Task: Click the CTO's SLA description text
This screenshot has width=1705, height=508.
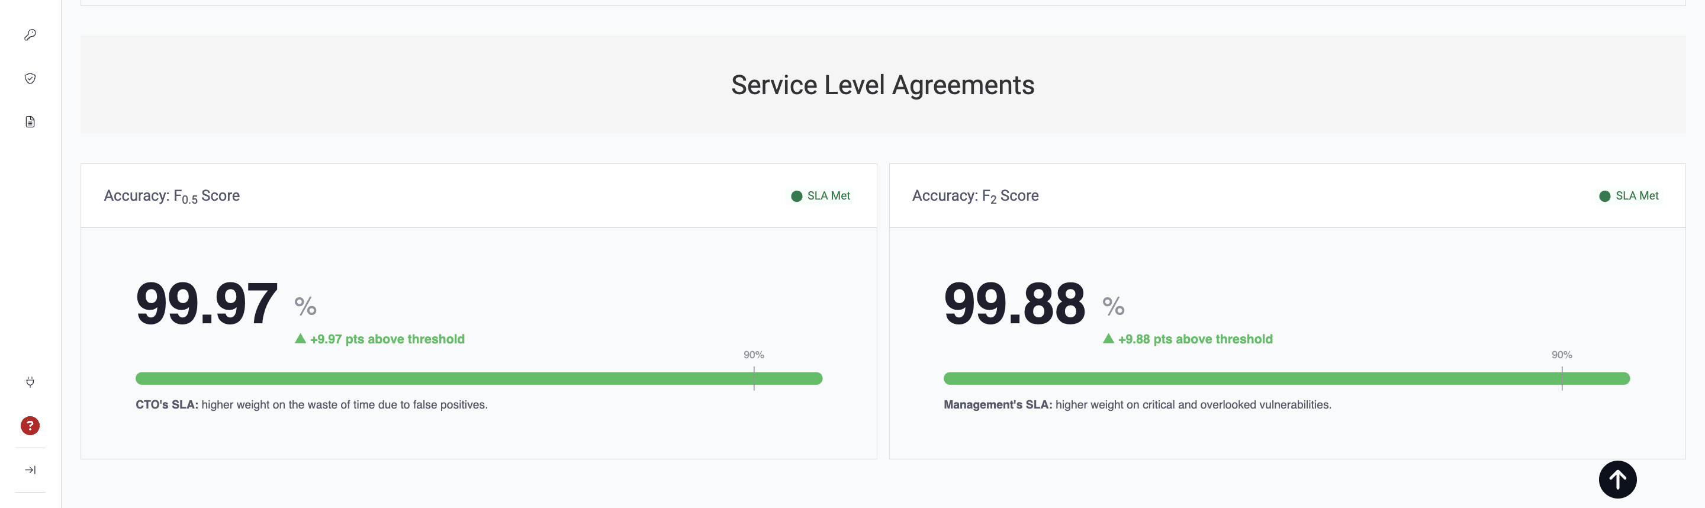Action: (x=311, y=404)
